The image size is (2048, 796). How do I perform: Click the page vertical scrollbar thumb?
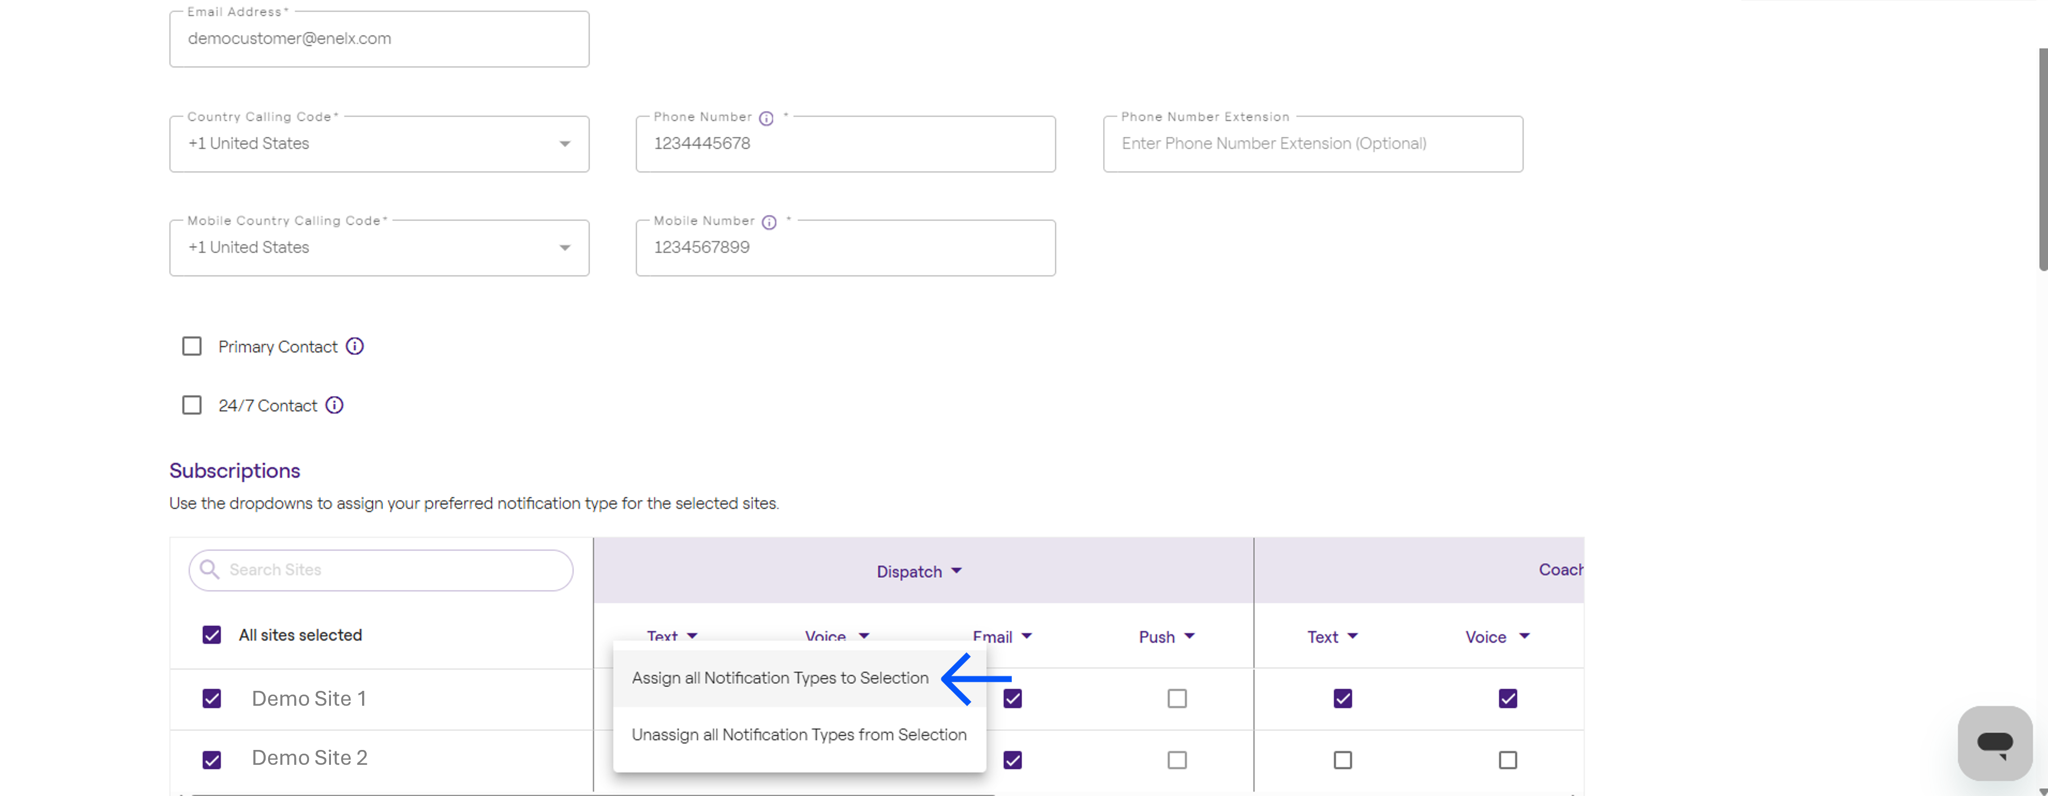[2042, 159]
